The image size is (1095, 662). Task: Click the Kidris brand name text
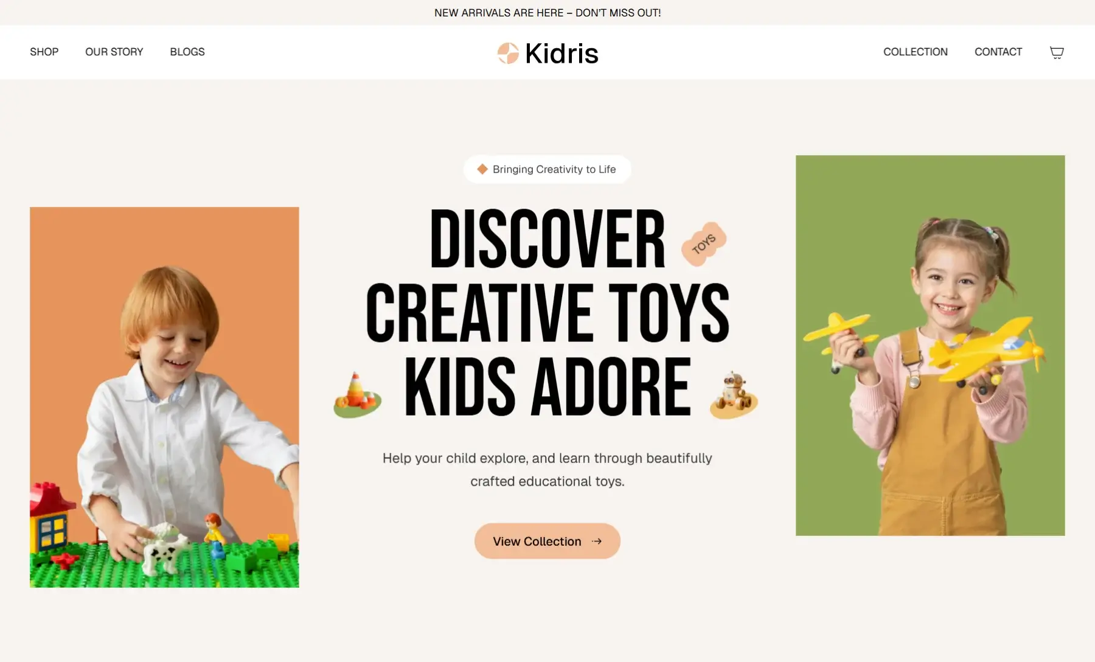pyautogui.click(x=561, y=54)
